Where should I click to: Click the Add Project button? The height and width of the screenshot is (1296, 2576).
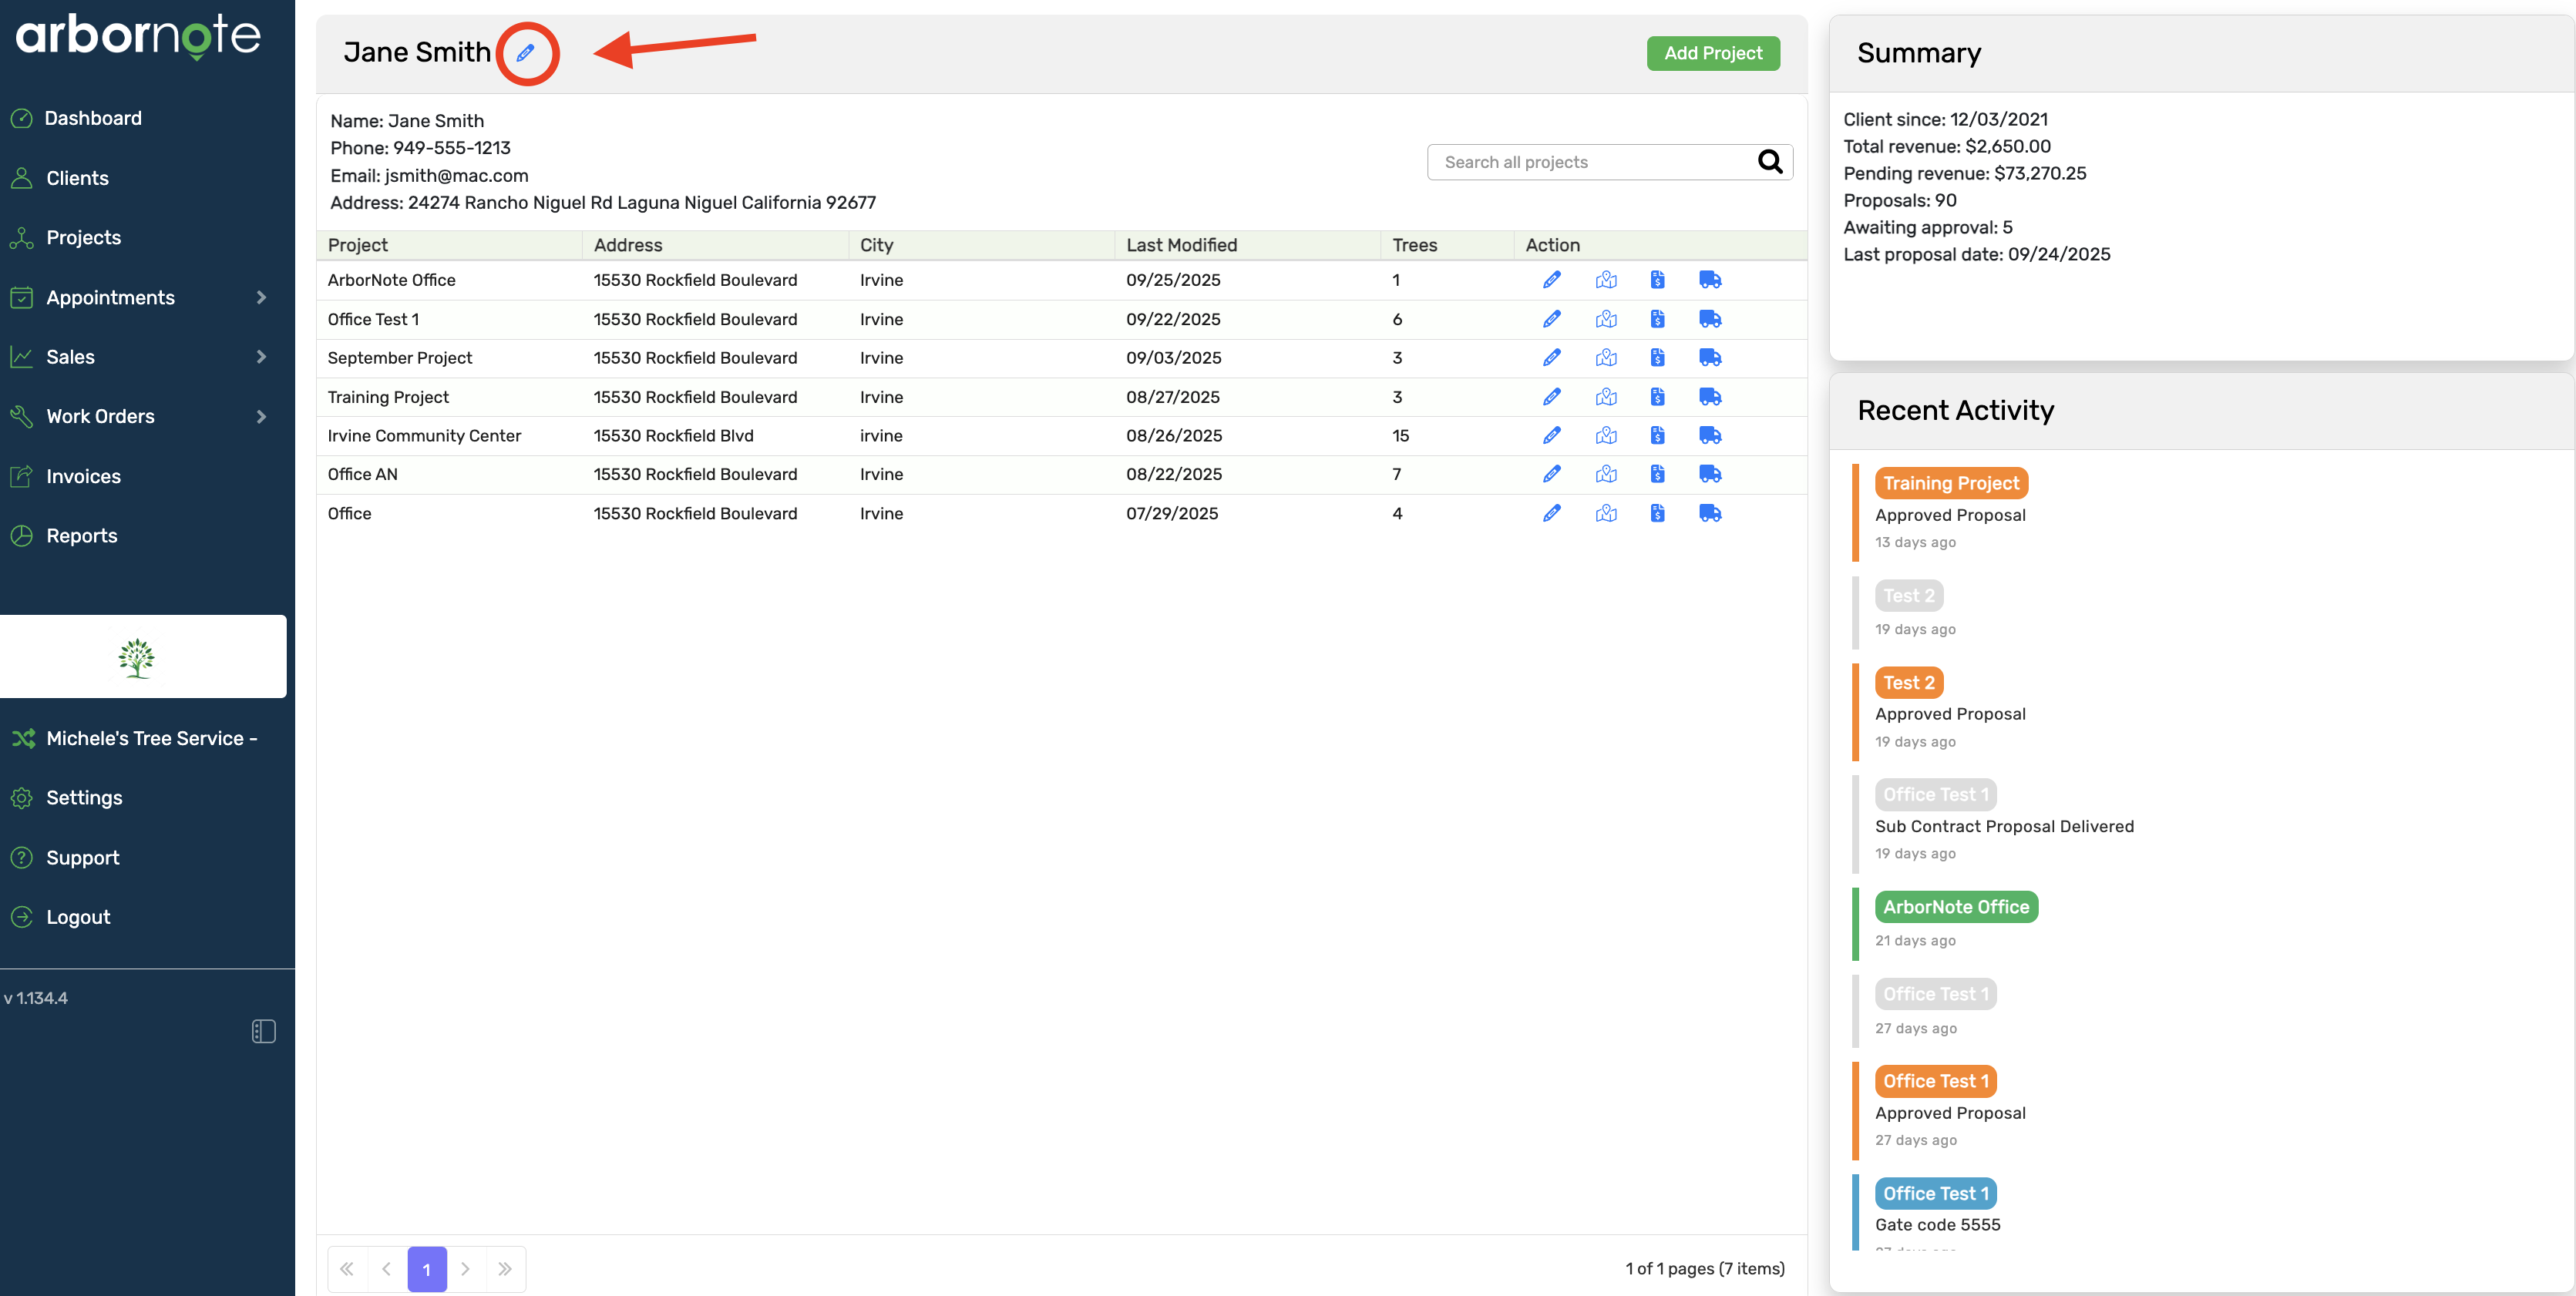[x=1712, y=53]
